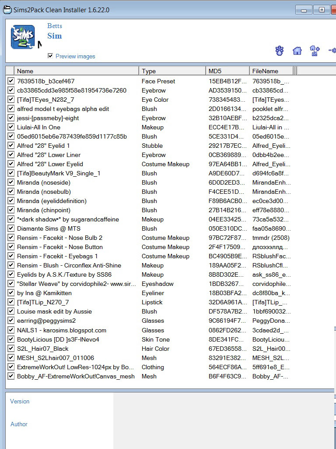Select Rensim - Facekit - Eyebags 1

[x=150, y=256]
